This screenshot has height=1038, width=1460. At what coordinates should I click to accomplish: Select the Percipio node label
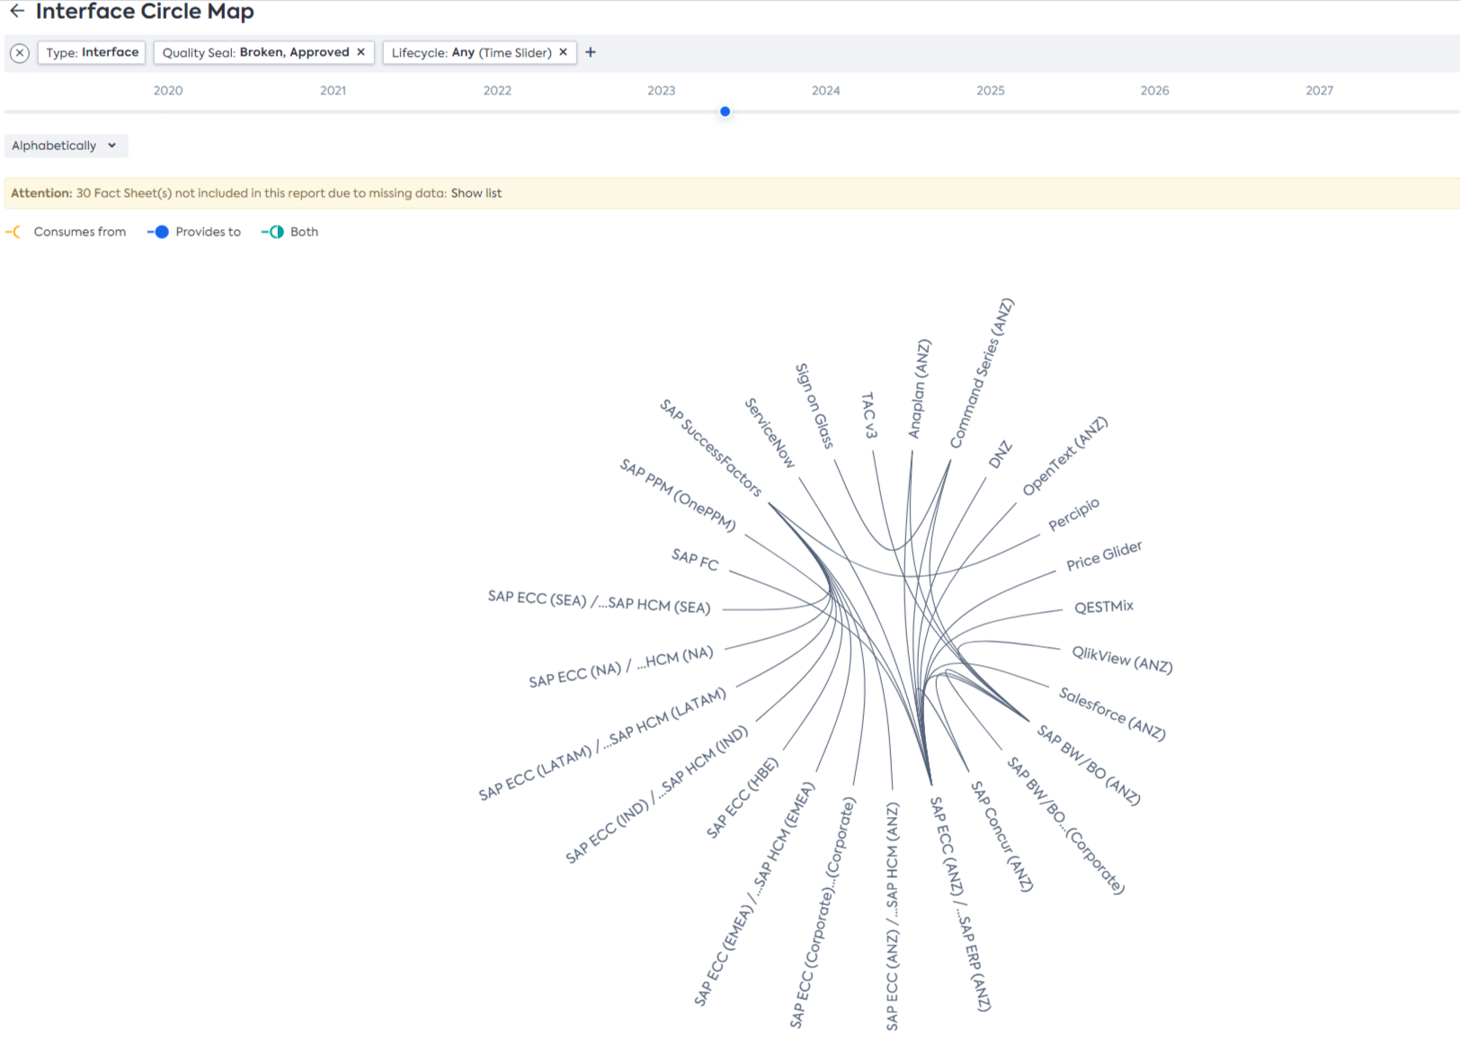(1073, 514)
